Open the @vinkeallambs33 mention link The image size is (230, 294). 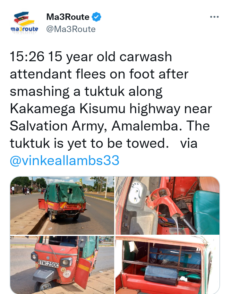pyautogui.click(x=64, y=161)
